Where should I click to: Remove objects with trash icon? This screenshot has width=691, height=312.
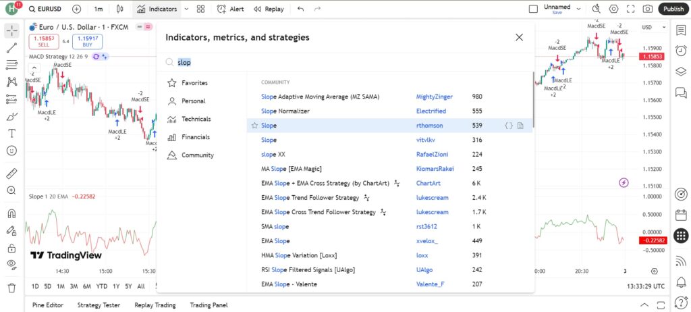(x=12, y=288)
